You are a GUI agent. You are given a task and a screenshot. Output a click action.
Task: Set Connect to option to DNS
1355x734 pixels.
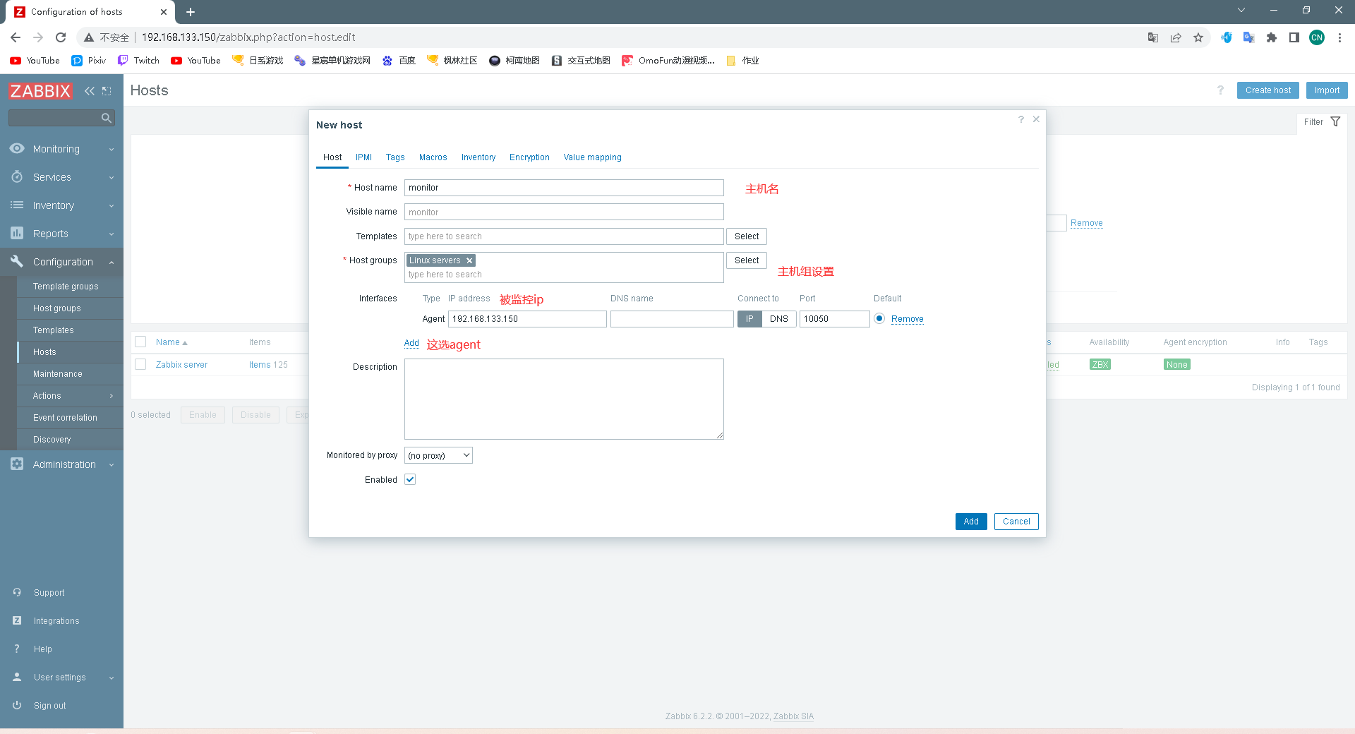[779, 319]
